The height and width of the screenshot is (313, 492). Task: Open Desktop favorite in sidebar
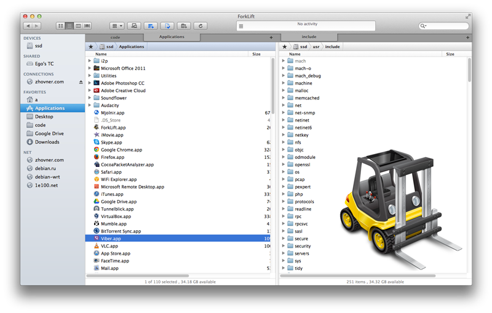tap(52, 117)
